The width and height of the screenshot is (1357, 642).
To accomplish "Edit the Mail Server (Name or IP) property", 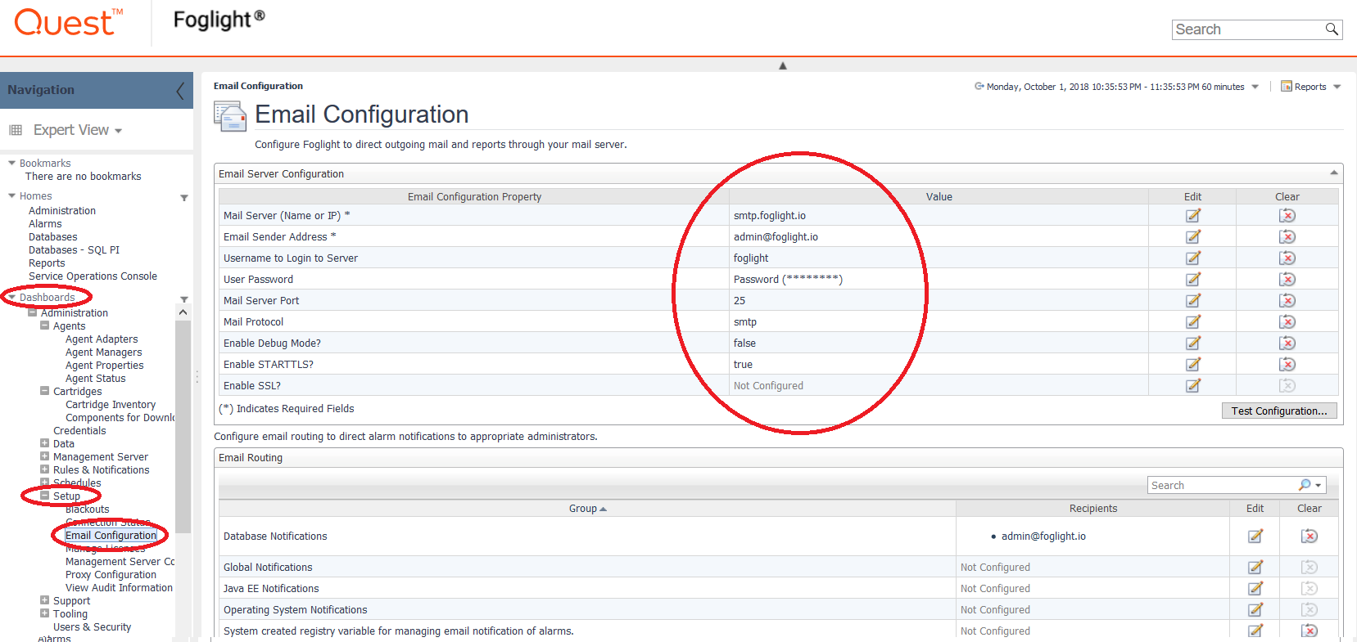I will [x=1193, y=215].
